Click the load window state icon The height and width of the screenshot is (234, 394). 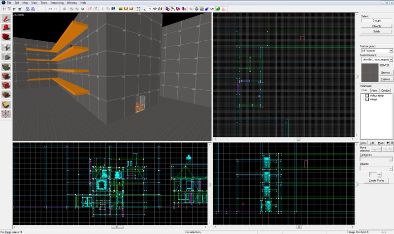(28, 9)
